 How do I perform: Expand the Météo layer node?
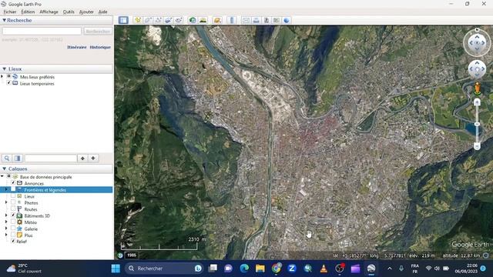(x=6, y=222)
